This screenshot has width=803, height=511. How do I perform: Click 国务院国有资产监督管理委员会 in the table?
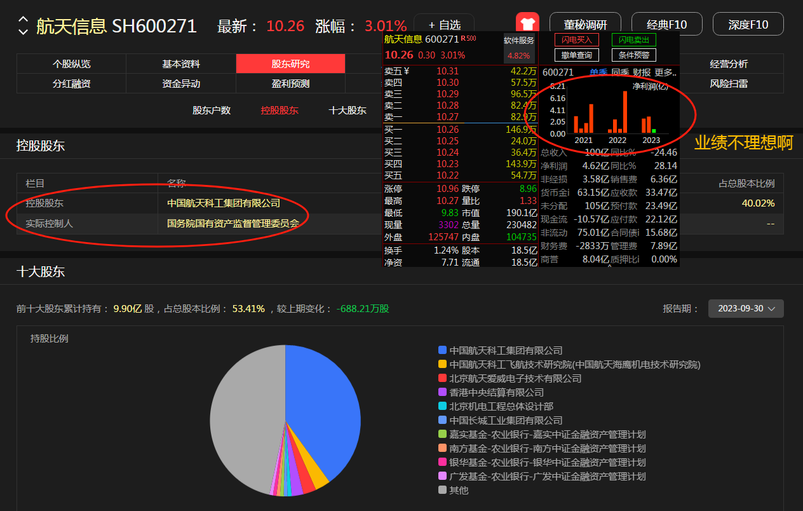coord(233,224)
